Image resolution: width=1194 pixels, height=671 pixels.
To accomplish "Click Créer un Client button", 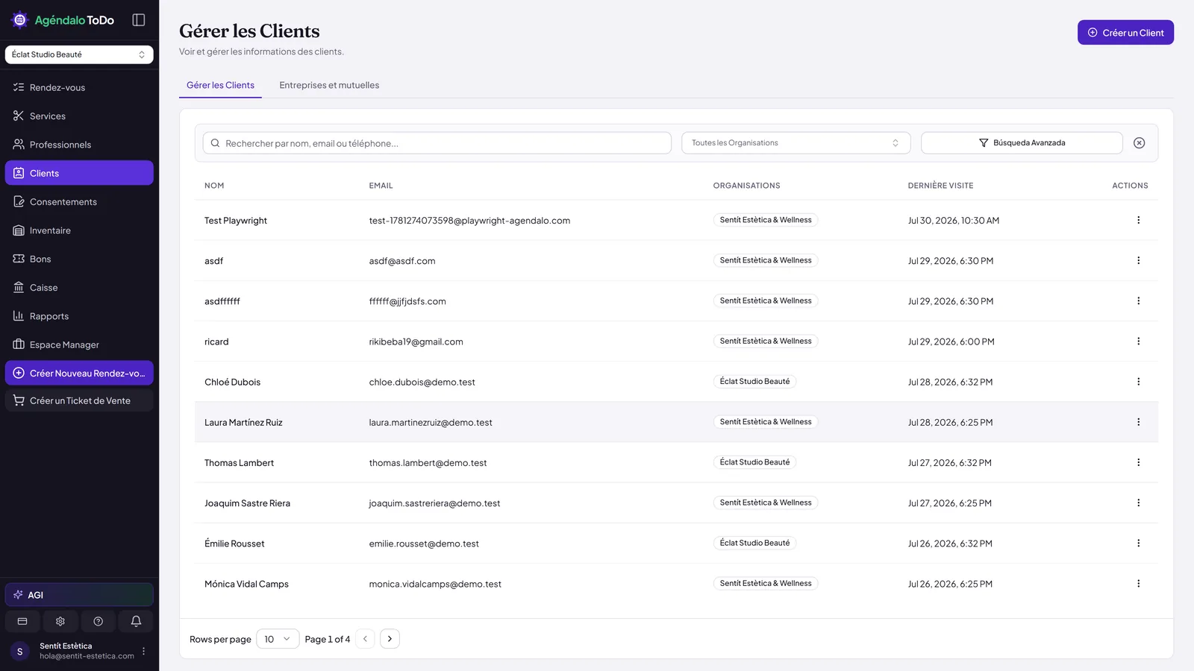I will (x=1125, y=33).
